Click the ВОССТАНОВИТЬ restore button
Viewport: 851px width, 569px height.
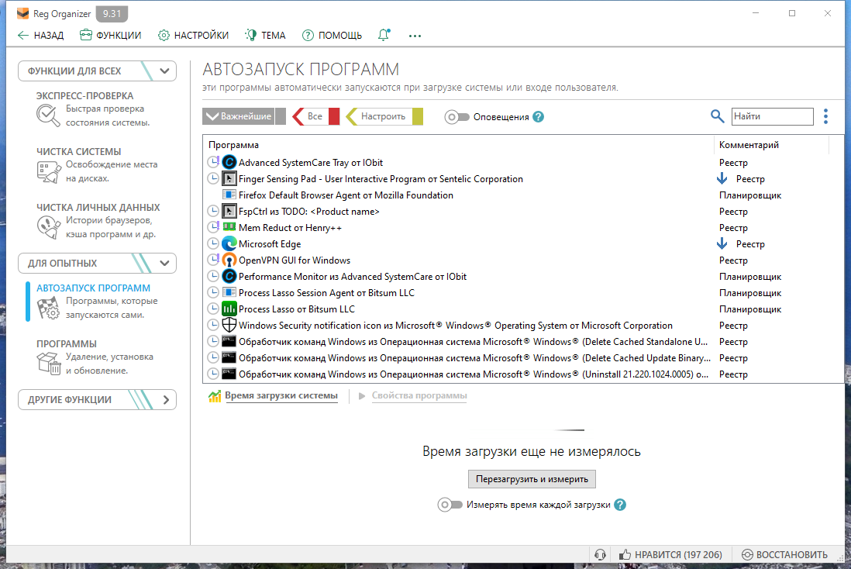(784, 554)
